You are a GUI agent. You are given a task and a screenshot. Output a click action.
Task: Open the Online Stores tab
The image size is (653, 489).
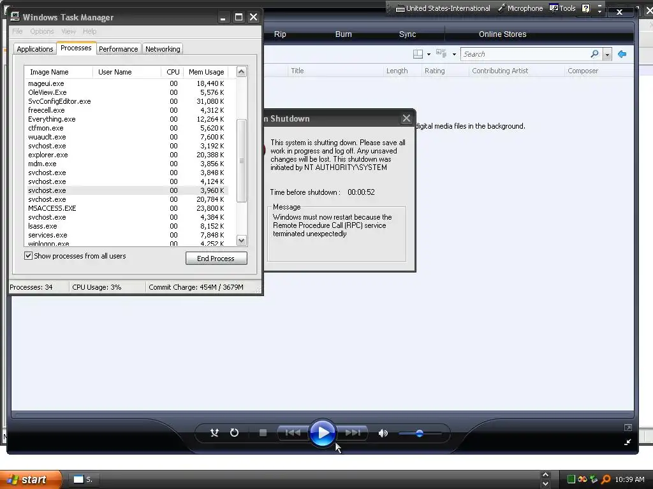pos(503,34)
